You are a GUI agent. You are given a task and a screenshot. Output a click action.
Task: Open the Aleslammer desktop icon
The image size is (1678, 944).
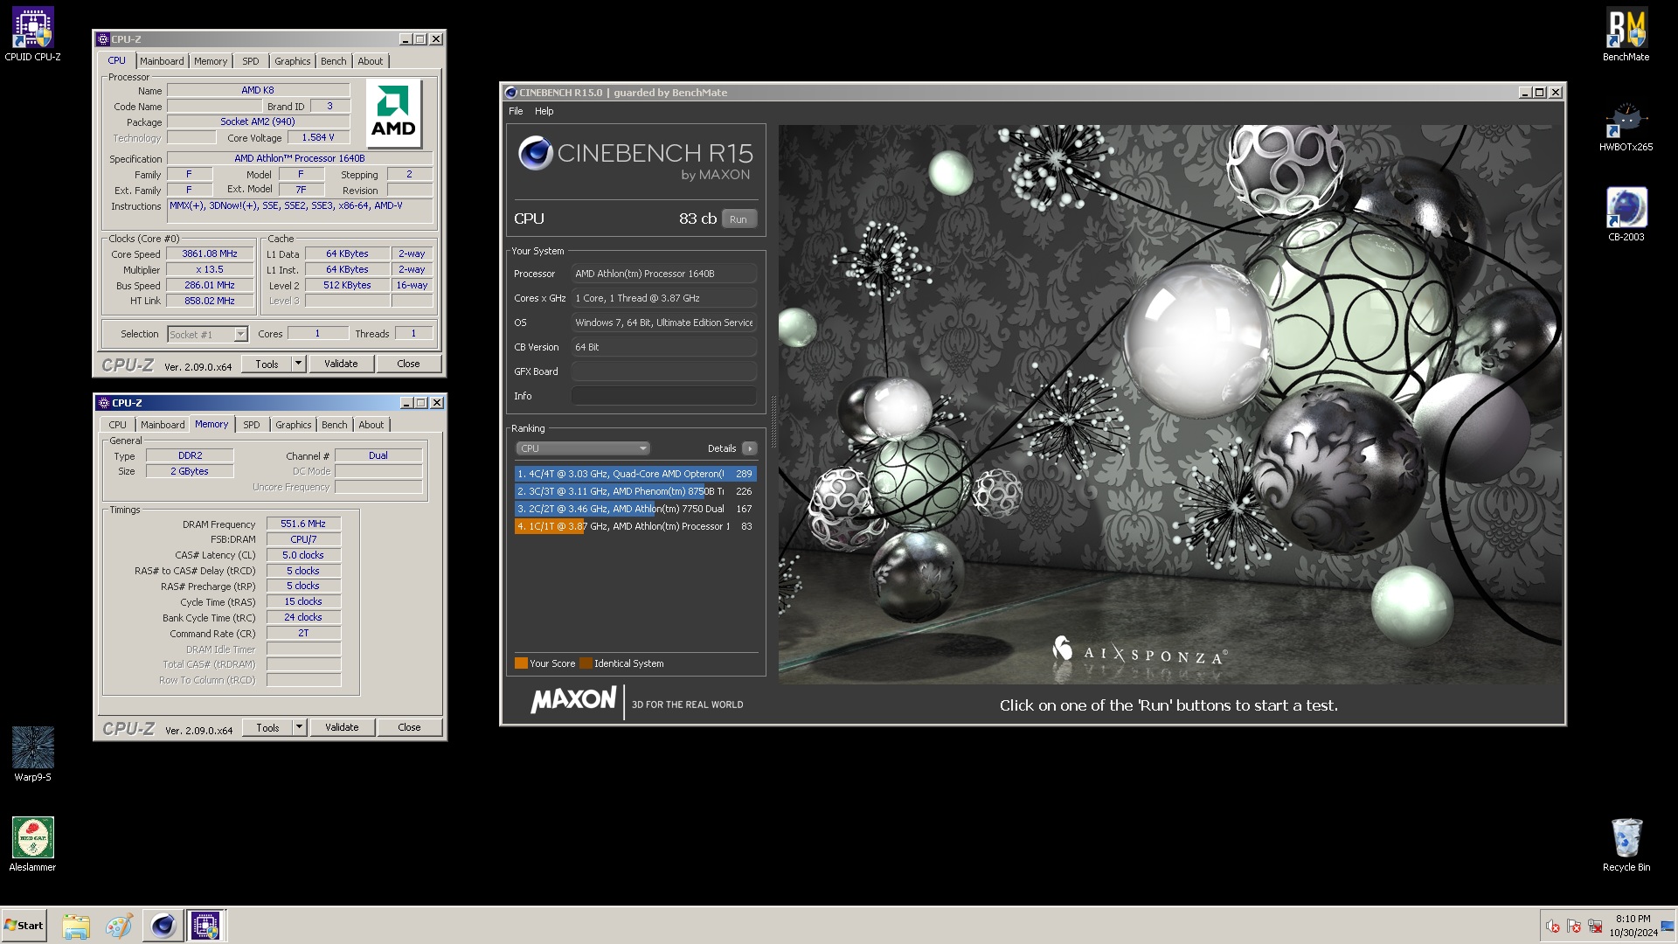click(x=32, y=843)
